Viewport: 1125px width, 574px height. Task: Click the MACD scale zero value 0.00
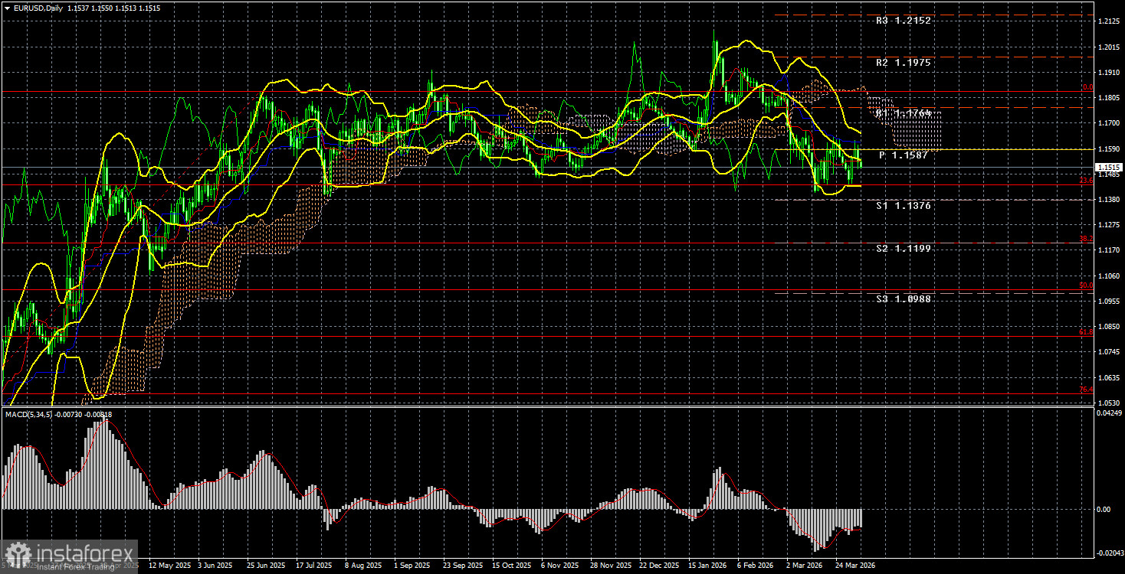(x=1105, y=509)
